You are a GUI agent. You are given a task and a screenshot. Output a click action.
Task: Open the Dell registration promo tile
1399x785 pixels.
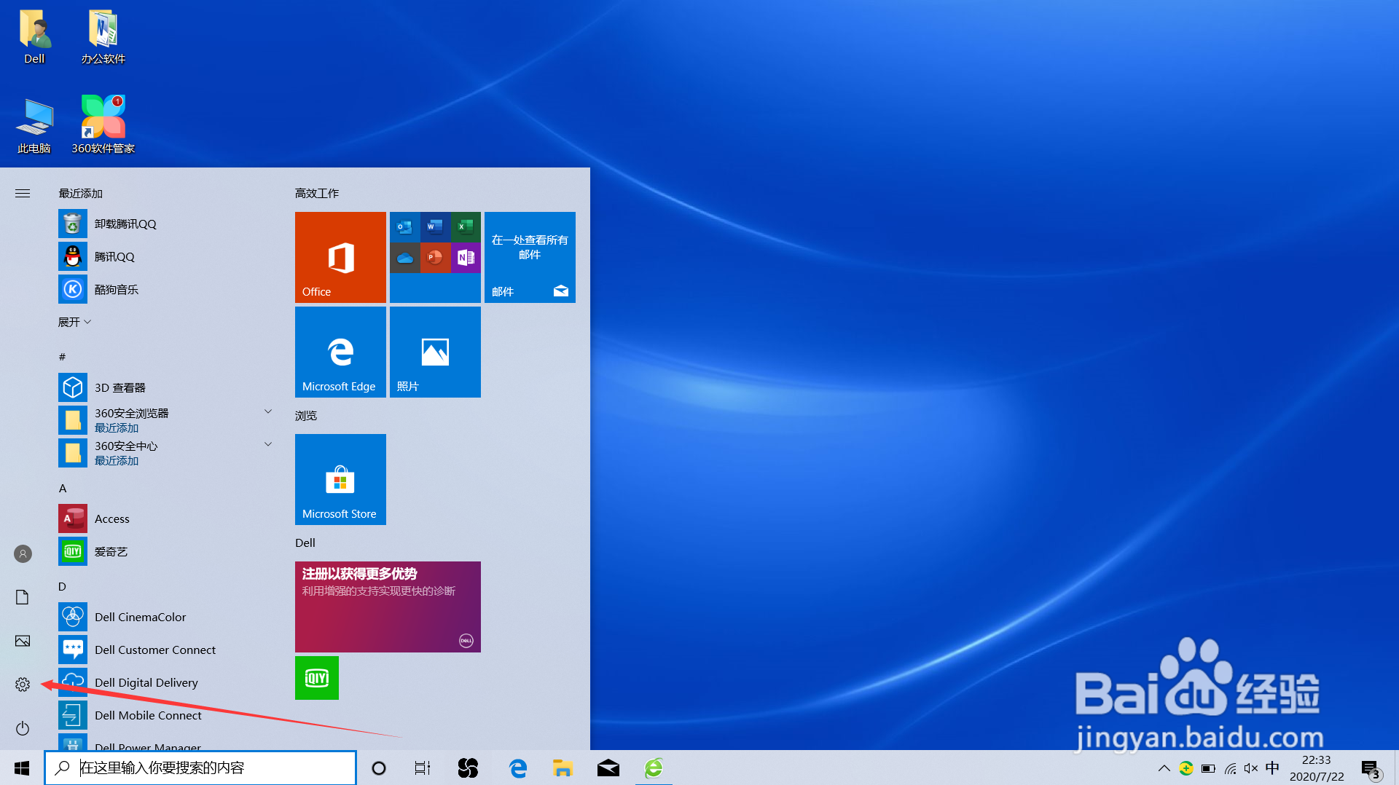coord(388,607)
